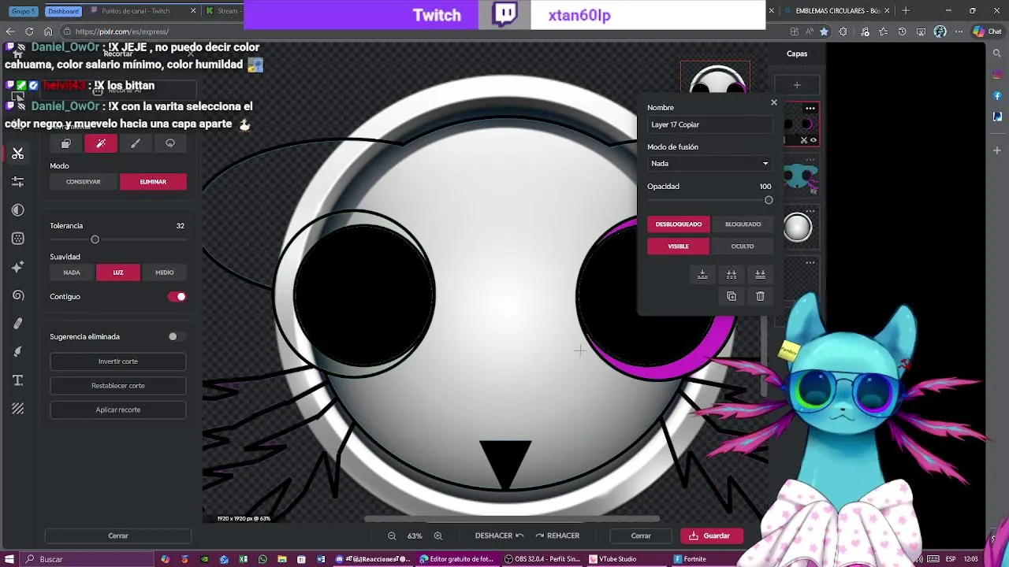This screenshot has width=1009, height=567.
Task: Open the diagonal-lines Element tool
Action: 17,409
